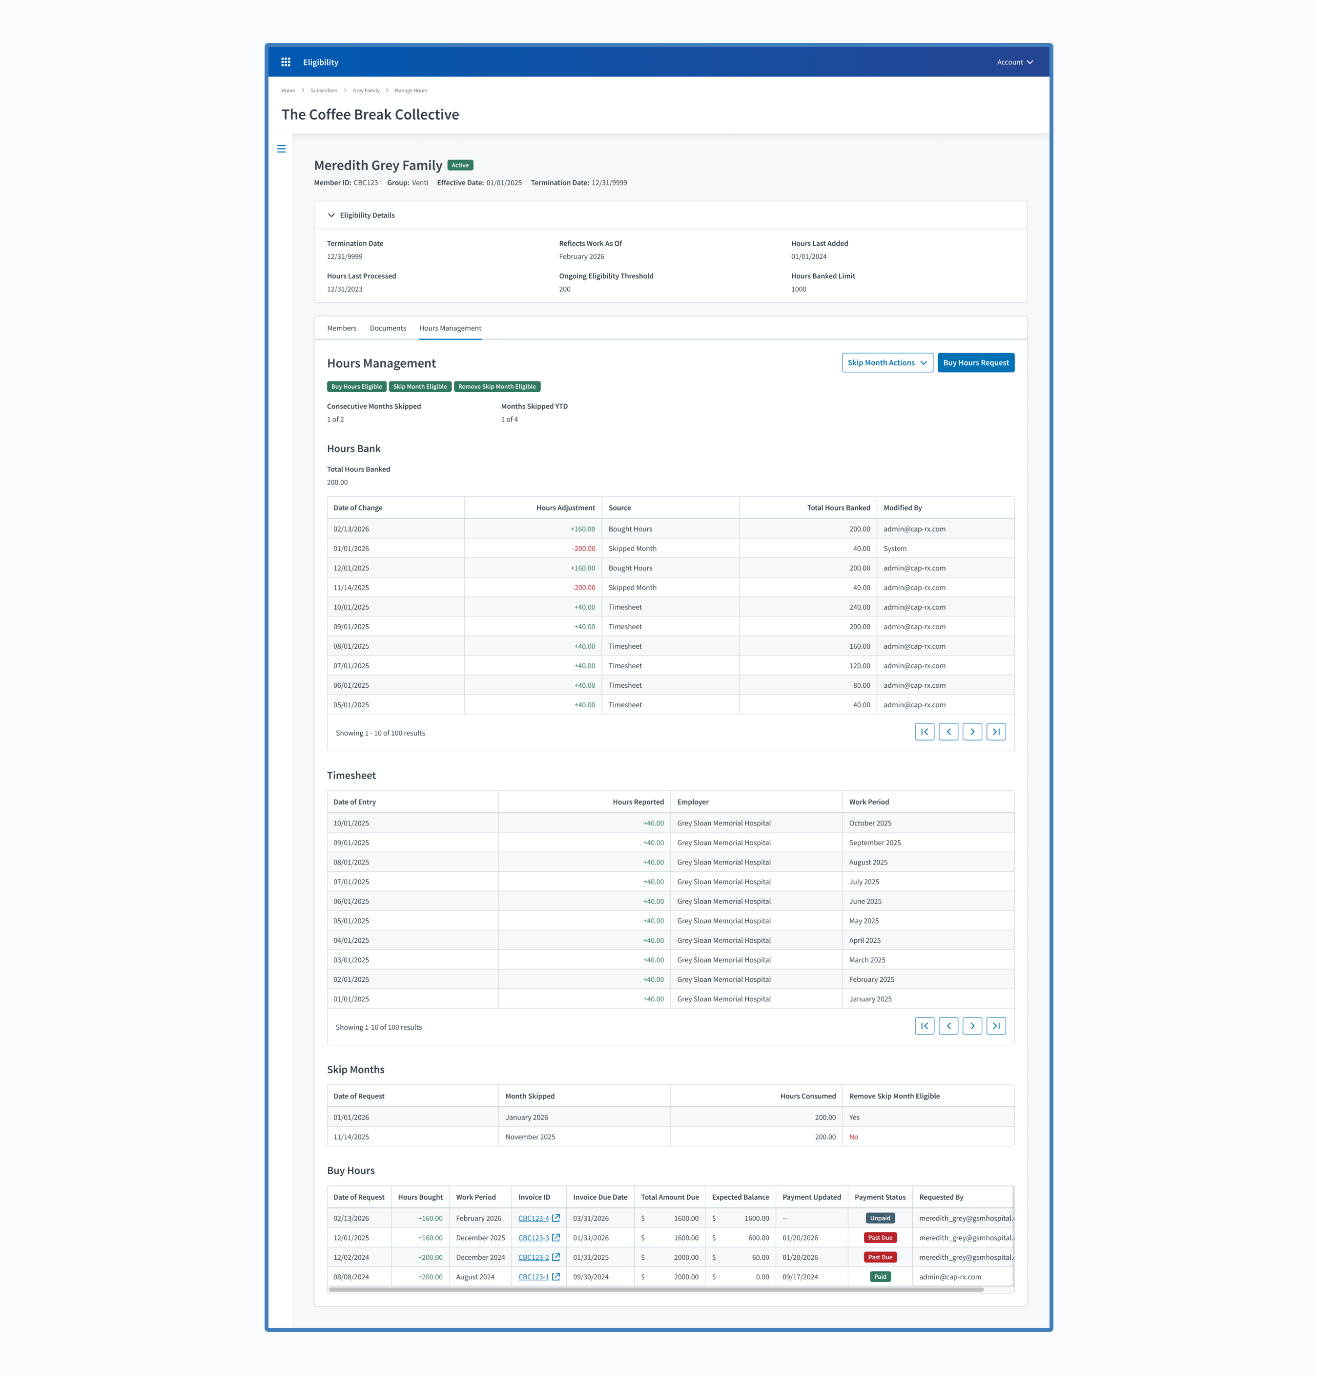Image resolution: width=1318 pixels, height=1375 pixels.
Task: Open the Skip Month Actions dropdown
Action: 887,363
